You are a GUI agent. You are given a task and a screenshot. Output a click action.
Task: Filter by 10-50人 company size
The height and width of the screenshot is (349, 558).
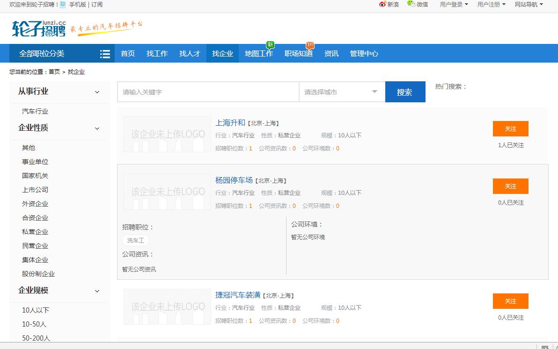click(34, 324)
